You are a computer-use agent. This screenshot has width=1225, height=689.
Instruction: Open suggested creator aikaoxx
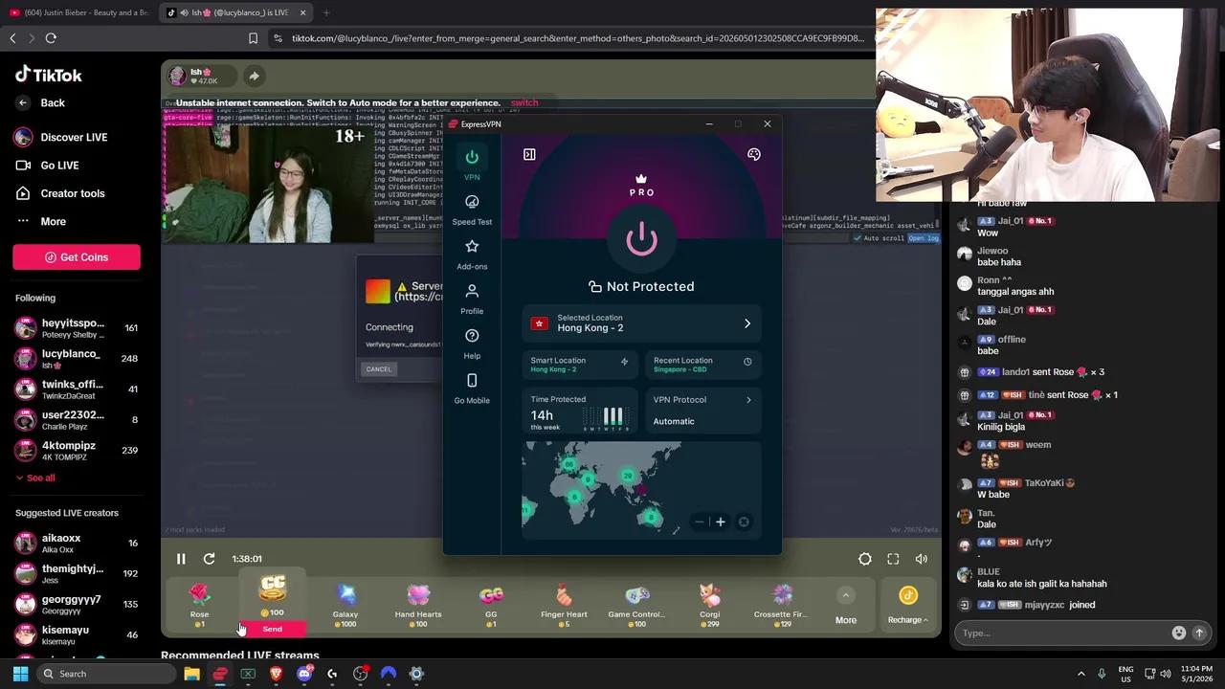coord(77,544)
